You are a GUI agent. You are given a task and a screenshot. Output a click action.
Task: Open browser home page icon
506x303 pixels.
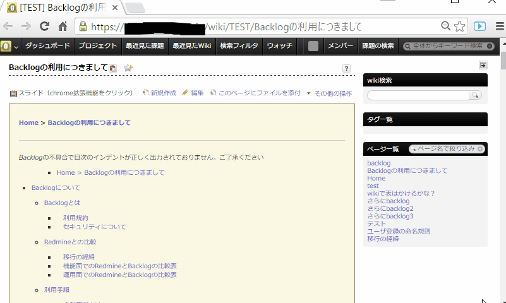point(63,26)
